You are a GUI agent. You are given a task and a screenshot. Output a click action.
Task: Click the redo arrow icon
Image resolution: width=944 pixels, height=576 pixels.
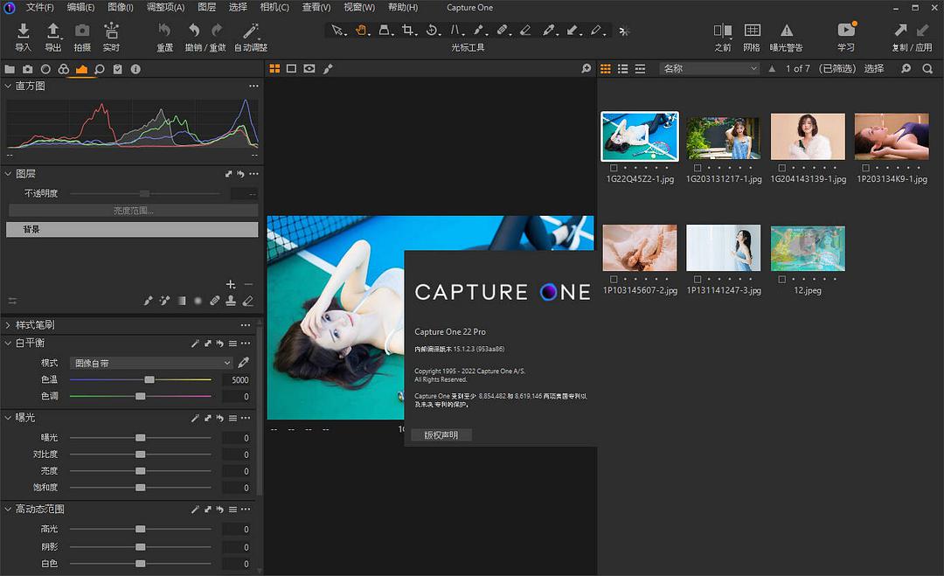(x=217, y=30)
